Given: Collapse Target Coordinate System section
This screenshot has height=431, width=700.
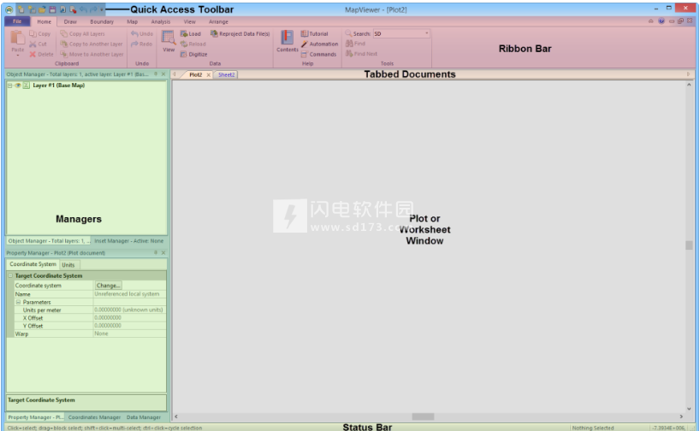Looking at the screenshot, I should [10, 275].
